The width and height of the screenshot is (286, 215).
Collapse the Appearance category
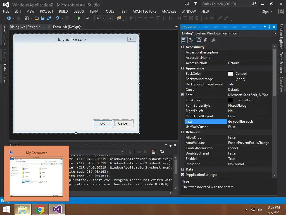click(182, 68)
